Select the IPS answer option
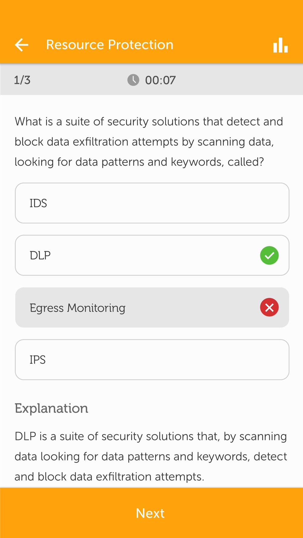This screenshot has height=538, width=303. click(x=152, y=359)
